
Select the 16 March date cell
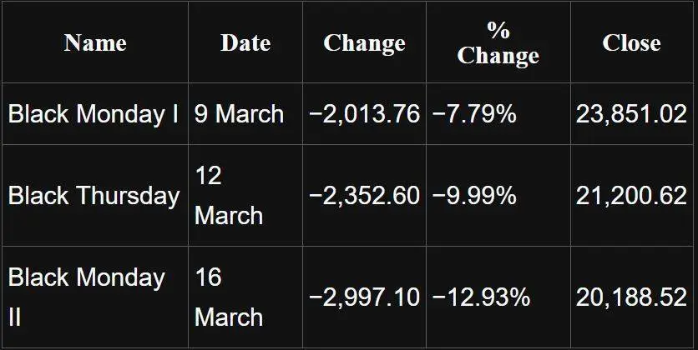click(228, 297)
